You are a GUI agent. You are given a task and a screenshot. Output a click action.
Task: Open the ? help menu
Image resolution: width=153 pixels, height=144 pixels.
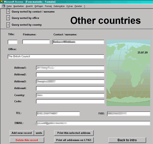85,6
